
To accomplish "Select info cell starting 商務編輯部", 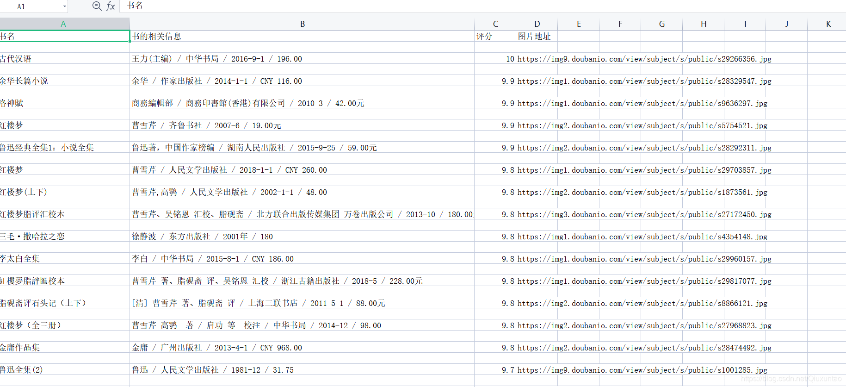I will 302,103.
